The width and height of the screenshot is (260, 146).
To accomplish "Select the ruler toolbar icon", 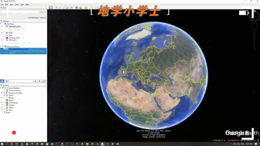I will [x=92, y=8].
